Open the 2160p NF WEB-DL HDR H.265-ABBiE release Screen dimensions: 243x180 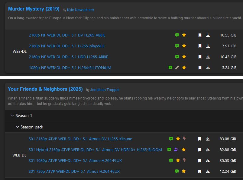(x=69, y=57)
